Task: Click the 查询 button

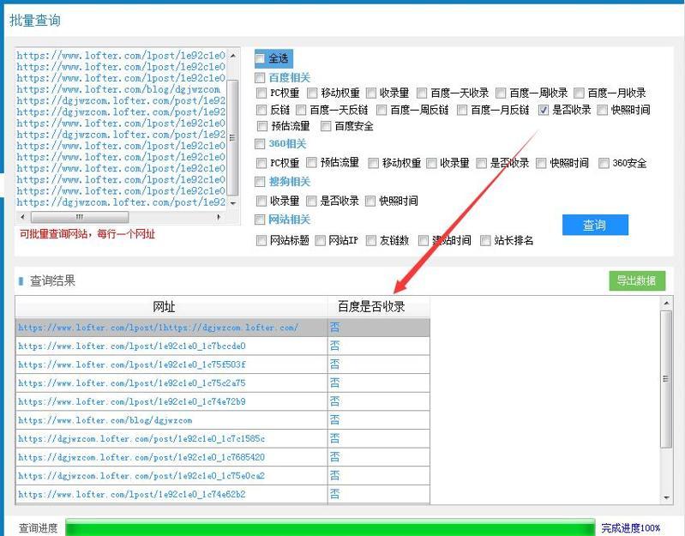Action: 595,225
